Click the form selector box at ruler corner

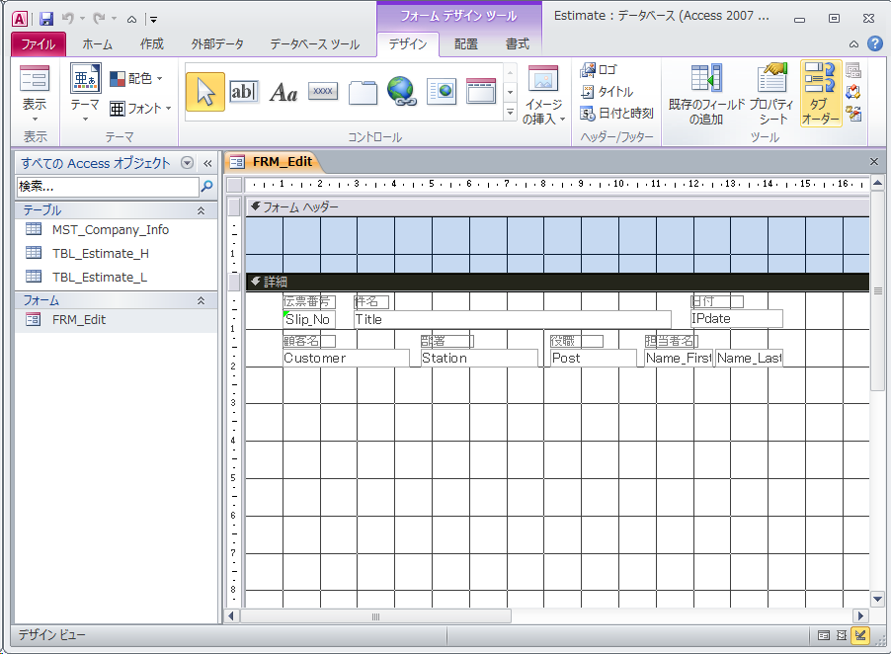(234, 185)
